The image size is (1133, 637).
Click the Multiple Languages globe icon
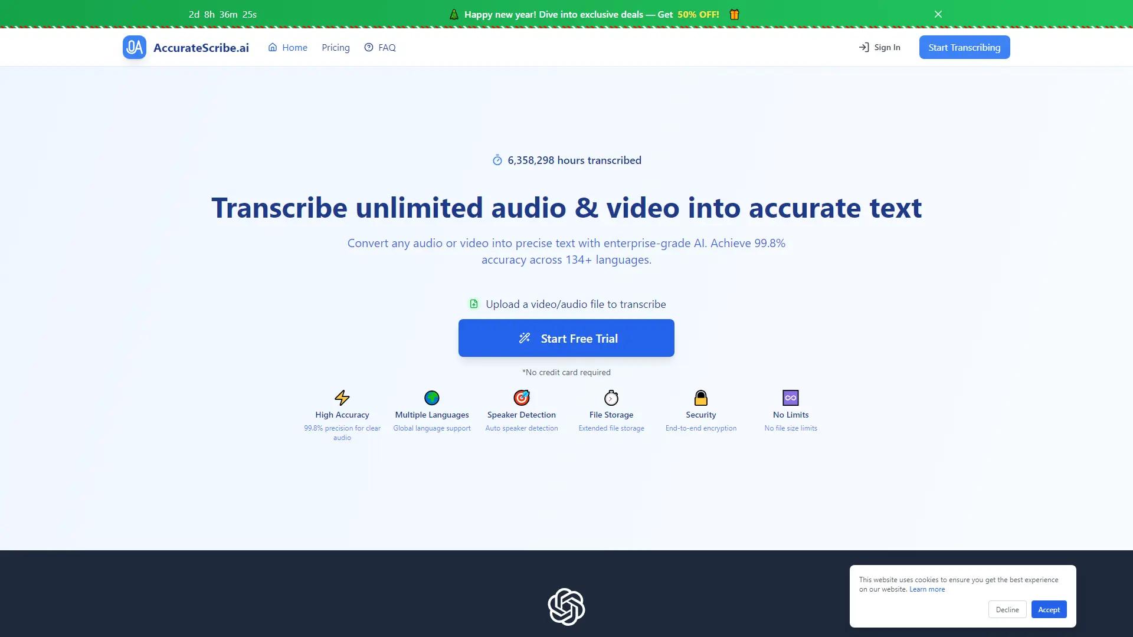[x=431, y=398]
